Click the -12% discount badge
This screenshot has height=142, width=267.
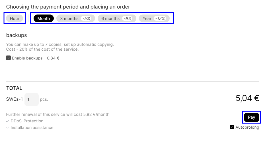coord(160,18)
